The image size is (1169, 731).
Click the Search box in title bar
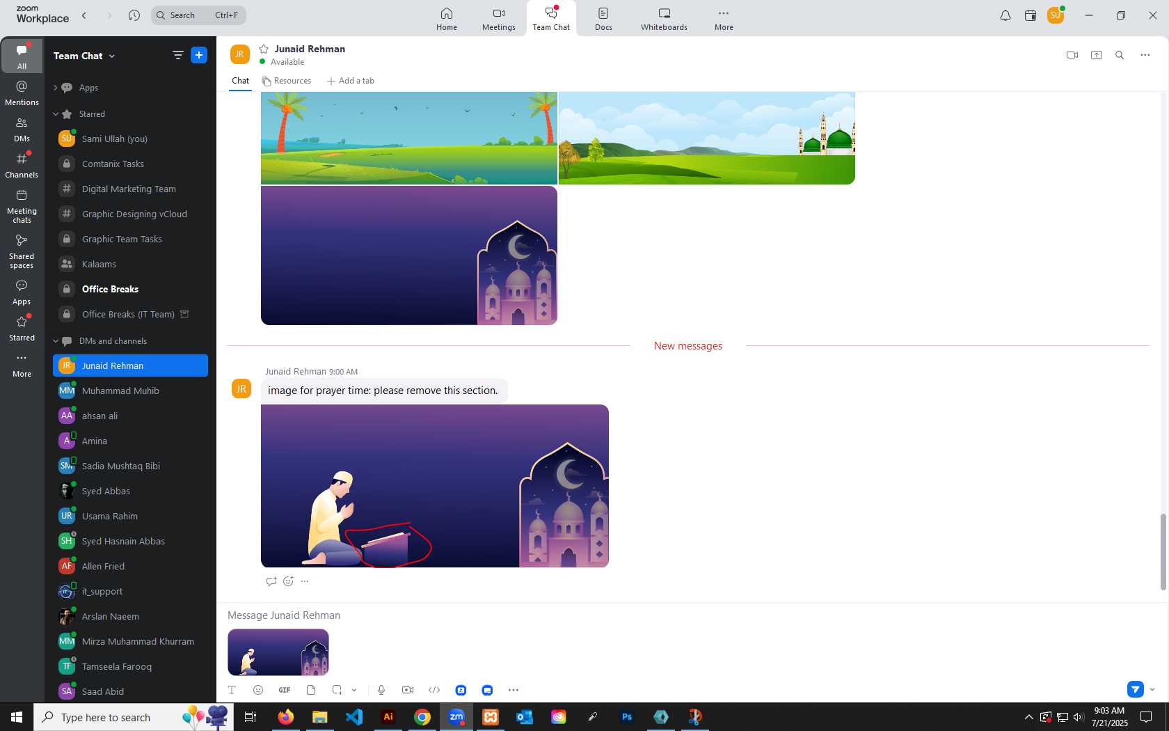pos(198,15)
